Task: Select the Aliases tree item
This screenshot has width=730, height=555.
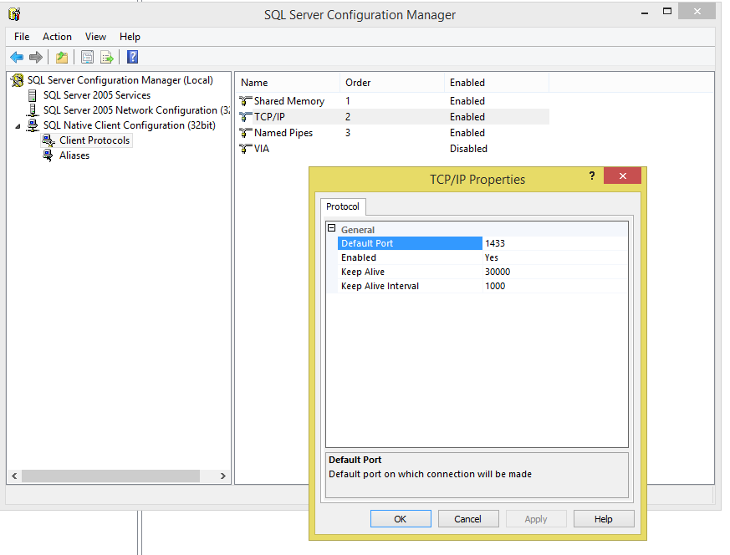Action: click(x=74, y=155)
